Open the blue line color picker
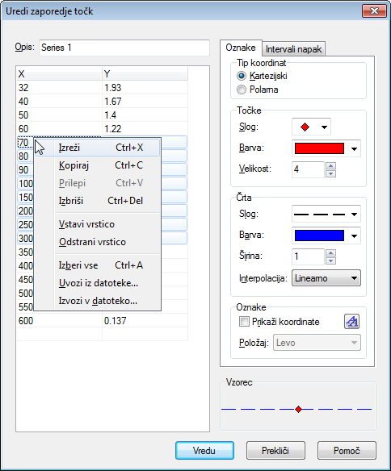Viewport: 391px width, 471px height. (326, 235)
